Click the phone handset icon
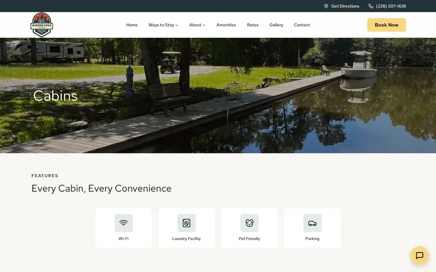The image size is (436, 272). (x=371, y=6)
